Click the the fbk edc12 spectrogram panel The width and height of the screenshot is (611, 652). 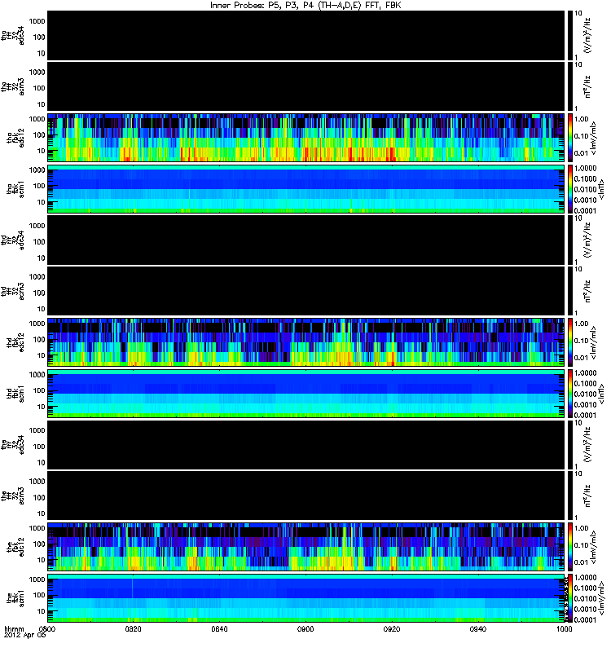pos(306,547)
